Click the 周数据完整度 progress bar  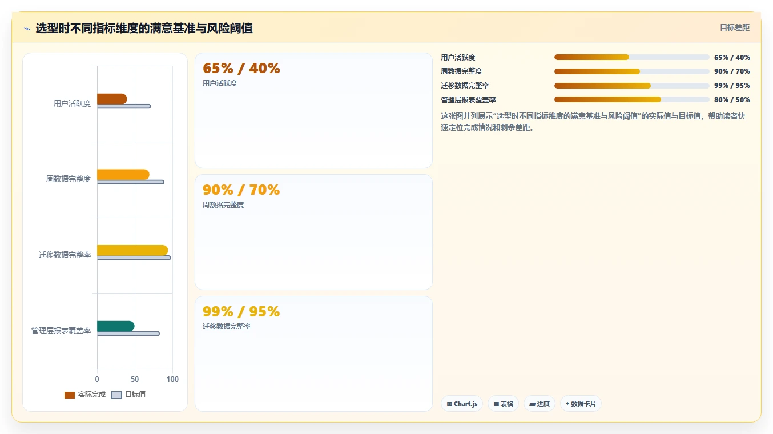(x=632, y=71)
